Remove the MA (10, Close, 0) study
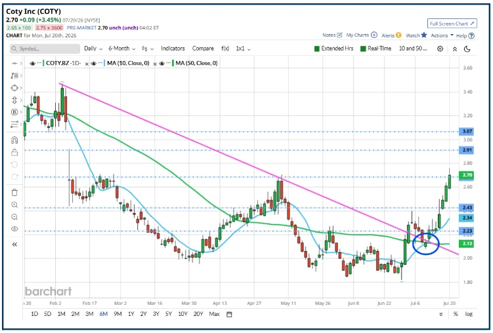 tap(155, 64)
